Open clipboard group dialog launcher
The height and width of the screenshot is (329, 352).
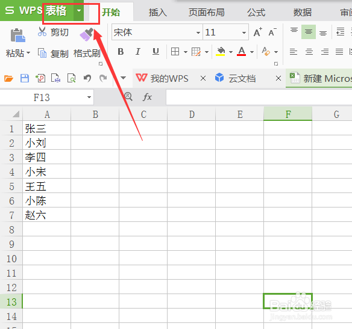[101, 64]
